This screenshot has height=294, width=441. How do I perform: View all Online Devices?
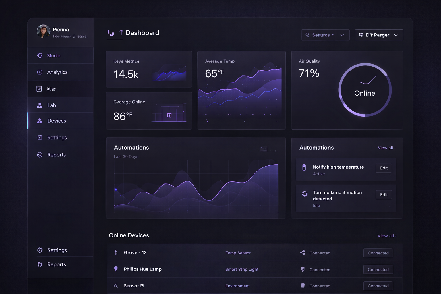tap(386, 236)
